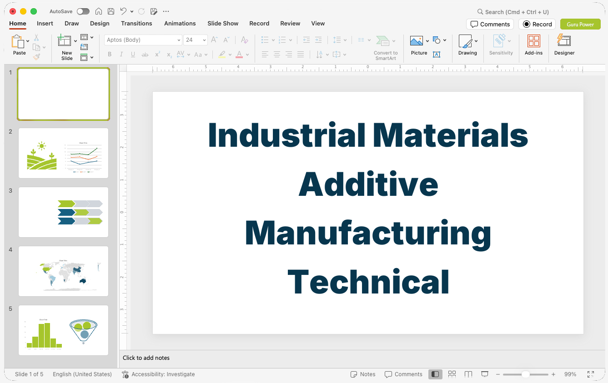Switch to Slide Sorter view
Screen dimensions: 608x383
(x=452, y=374)
